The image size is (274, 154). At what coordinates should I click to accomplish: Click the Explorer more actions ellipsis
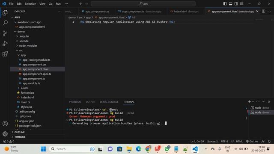[x=60, y=12]
